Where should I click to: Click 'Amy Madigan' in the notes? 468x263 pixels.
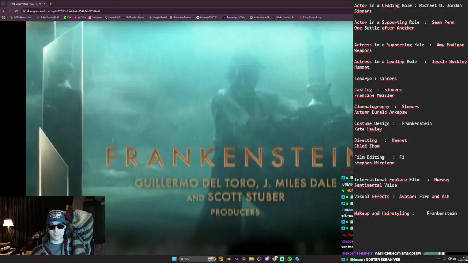click(x=450, y=45)
